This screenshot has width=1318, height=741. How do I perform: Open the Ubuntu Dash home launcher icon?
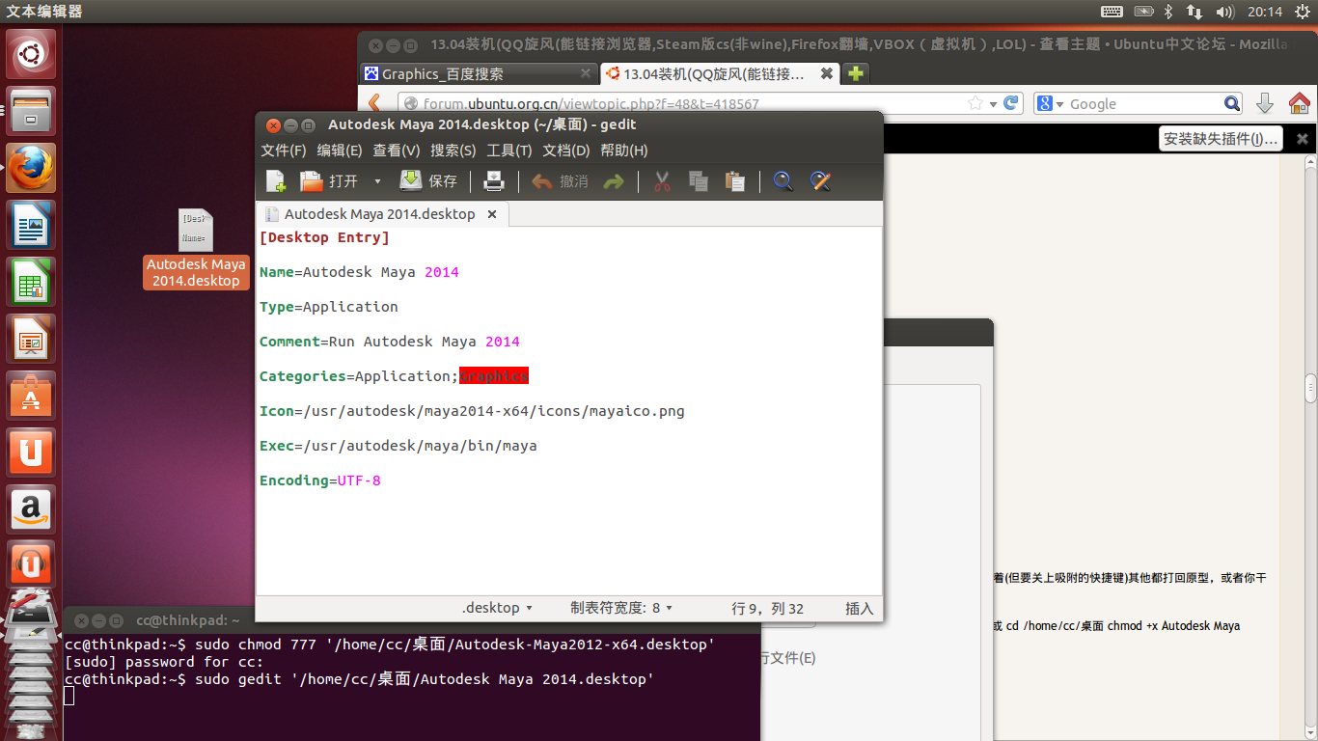pyautogui.click(x=32, y=54)
